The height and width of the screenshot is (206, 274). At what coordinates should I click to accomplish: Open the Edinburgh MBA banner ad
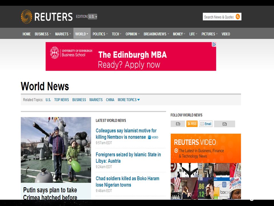pos(131,56)
